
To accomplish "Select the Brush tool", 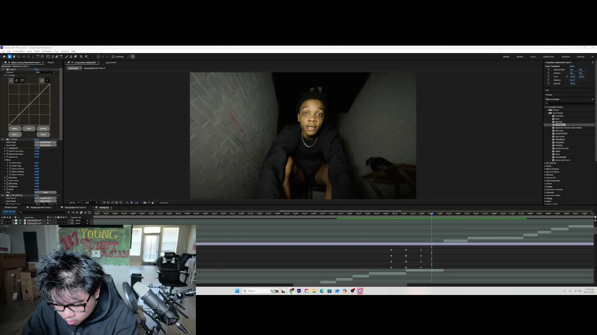I will pos(67,57).
